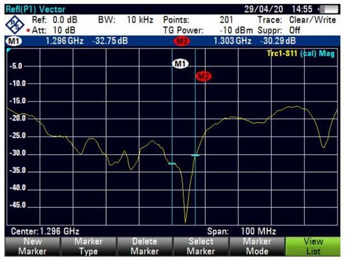Click the red dot beside Att
Screen dimensions: 346x261
[28, 31]
